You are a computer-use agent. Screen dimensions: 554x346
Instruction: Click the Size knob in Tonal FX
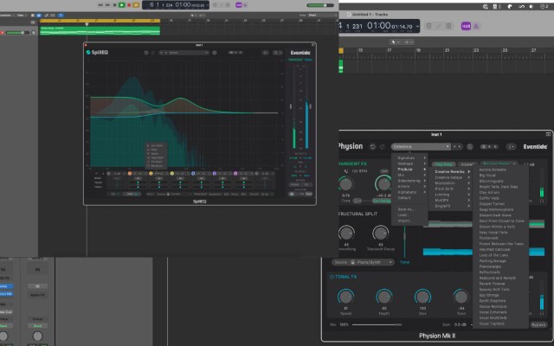tap(422, 297)
